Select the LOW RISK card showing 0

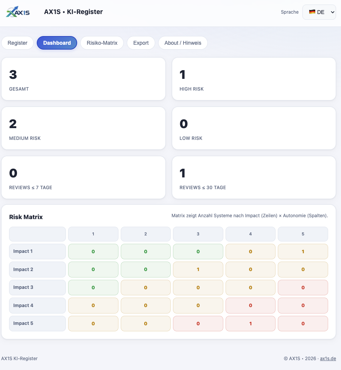click(254, 128)
